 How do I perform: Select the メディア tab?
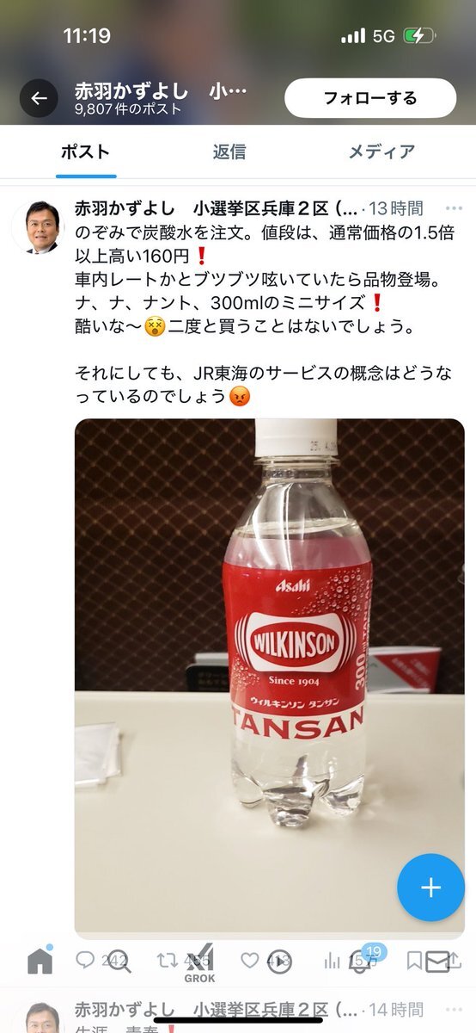(381, 152)
